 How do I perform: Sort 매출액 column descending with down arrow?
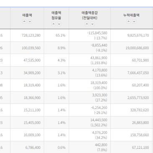click(30, 21)
